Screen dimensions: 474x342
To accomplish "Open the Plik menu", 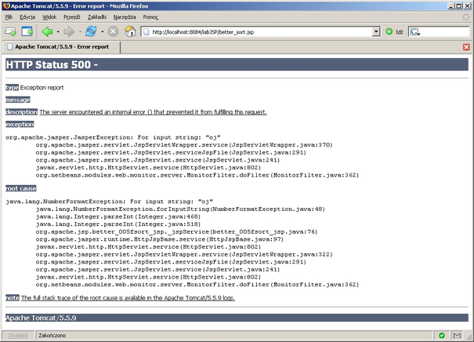I will click(x=9, y=17).
